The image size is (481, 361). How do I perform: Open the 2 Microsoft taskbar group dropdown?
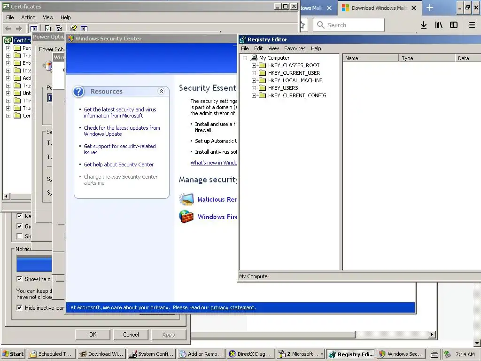point(322,354)
